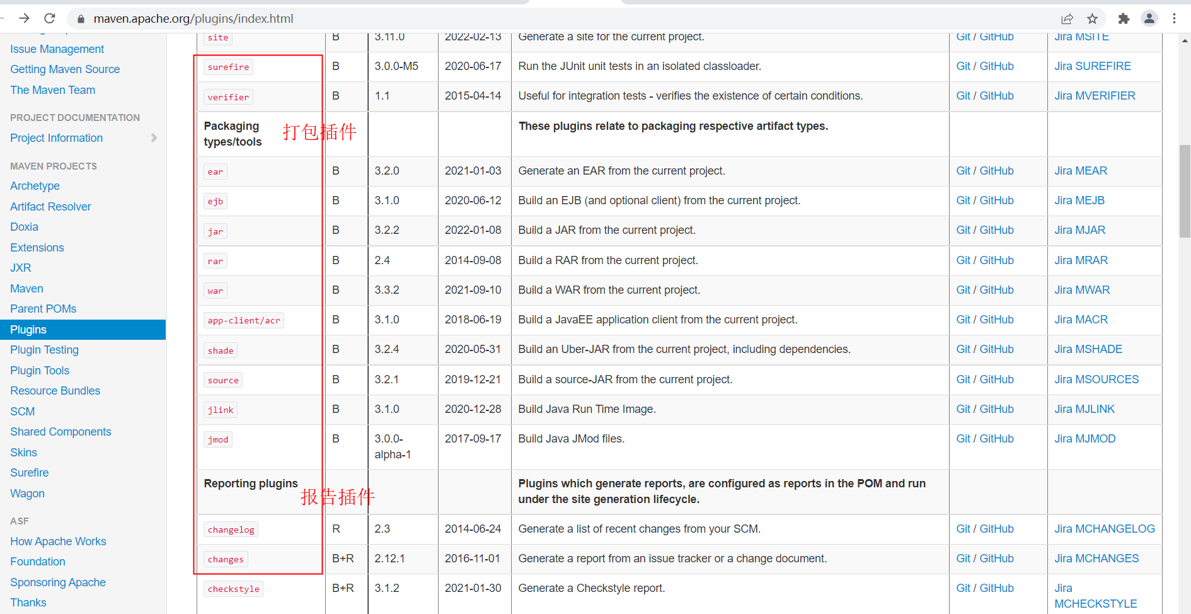The image size is (1191, 614).
Task: Open the jlink plugin link
Action: point(221,410)
